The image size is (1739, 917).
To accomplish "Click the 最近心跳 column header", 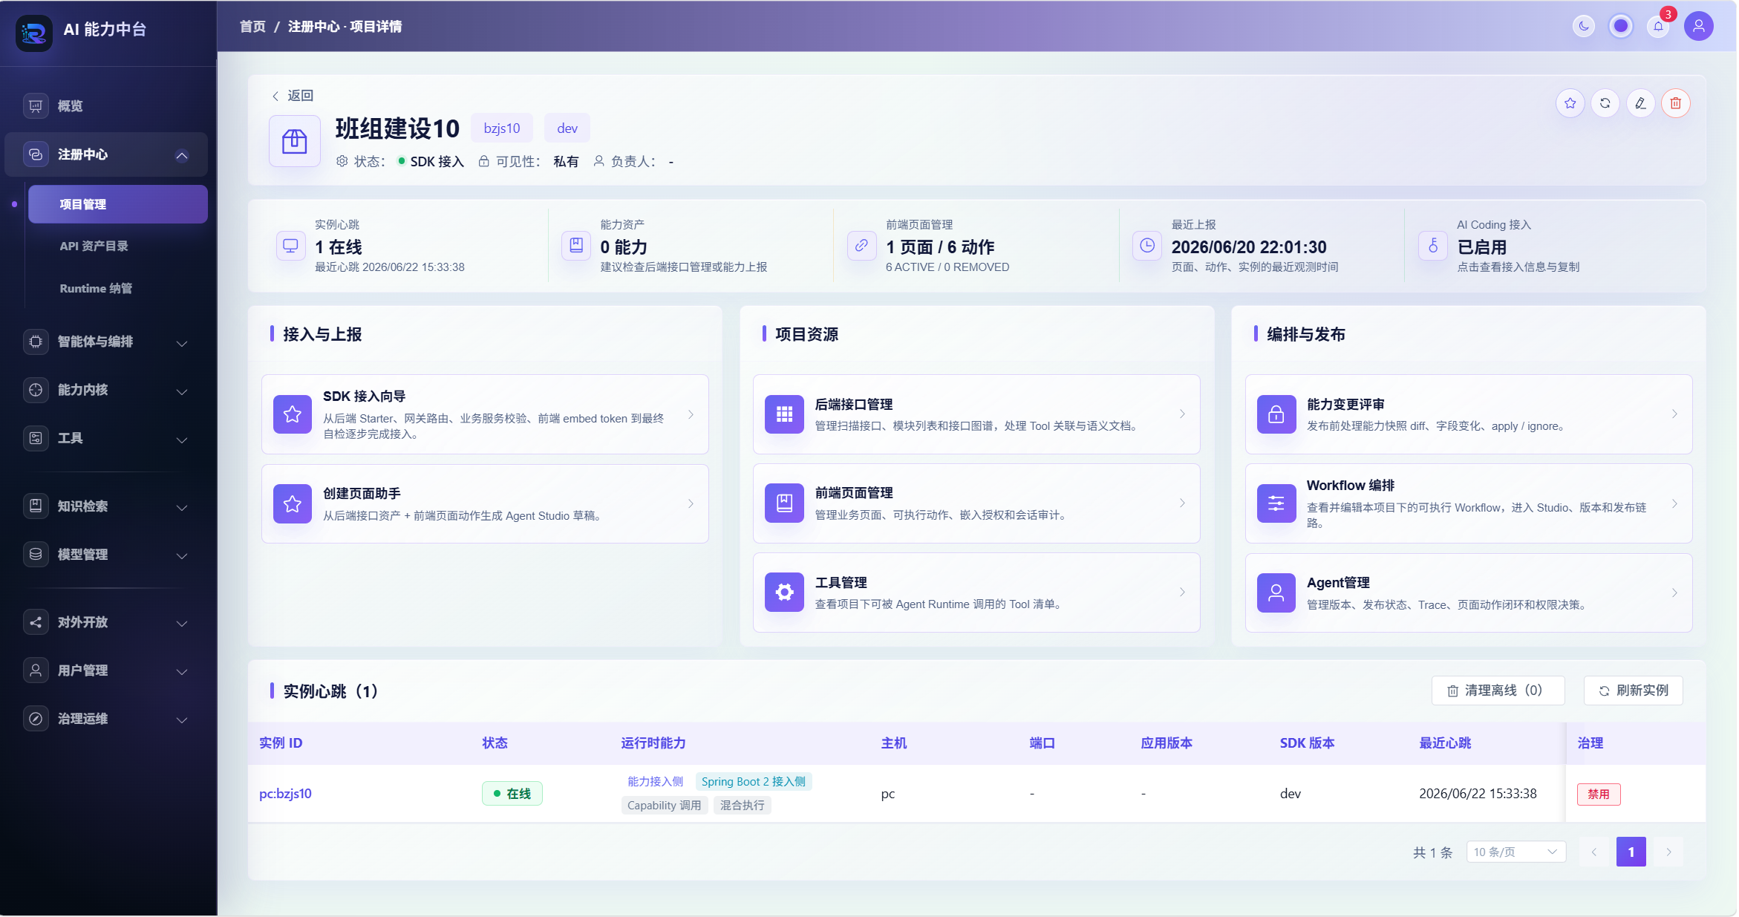I will 1445,743.
